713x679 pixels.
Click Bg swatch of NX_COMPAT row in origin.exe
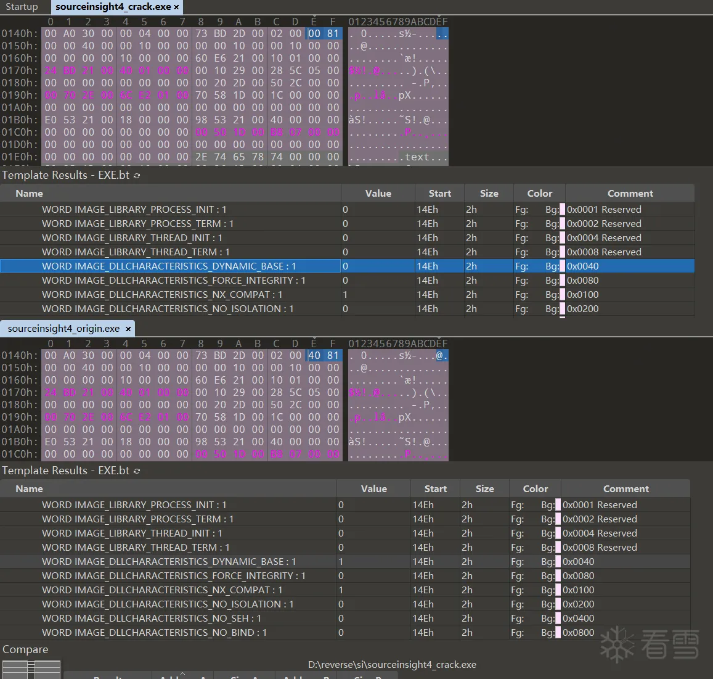[558, 590]
